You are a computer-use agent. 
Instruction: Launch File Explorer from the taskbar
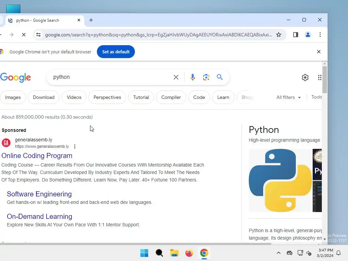(174, 253)
